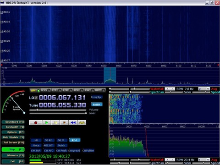Click Minimize [F3] button
The height and width of the screenshot is (165, 220).
(x=13, y=155)
